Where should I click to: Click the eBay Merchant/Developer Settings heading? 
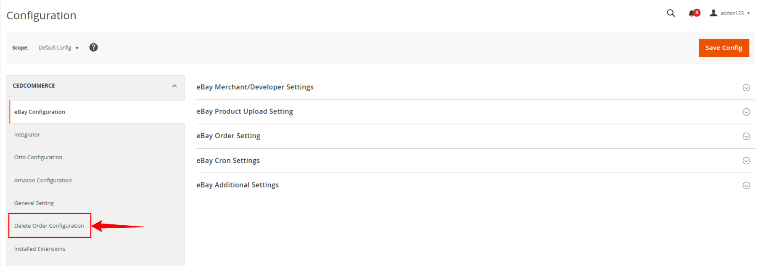click(255, 87)
